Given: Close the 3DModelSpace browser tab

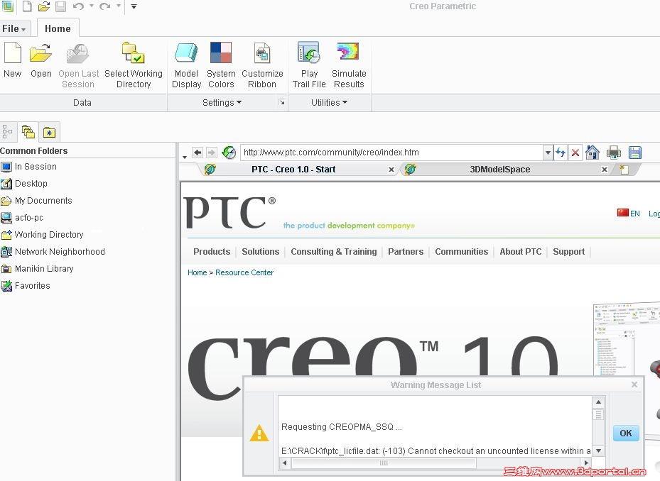Looking at the screenshot, I should [605, 170].
